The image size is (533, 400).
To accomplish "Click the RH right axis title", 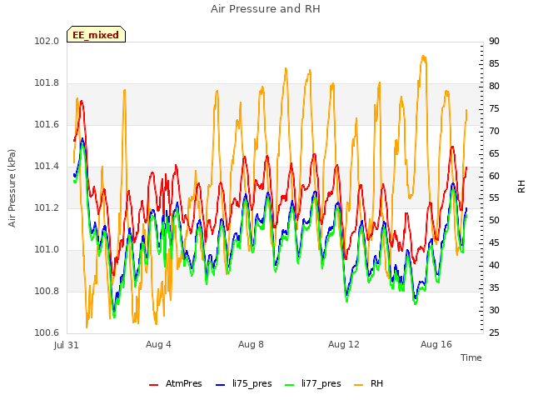I will [521, 187].
